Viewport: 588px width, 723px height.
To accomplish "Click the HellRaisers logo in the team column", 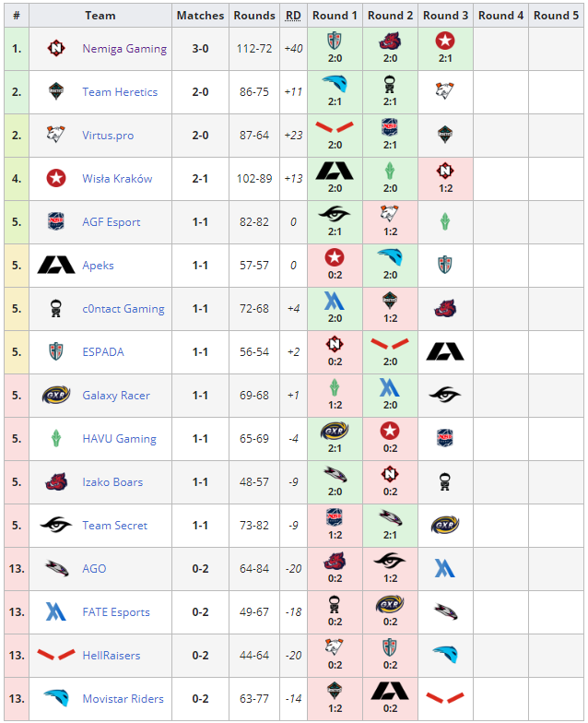I will pyautogui.click(x=56, y=655).
